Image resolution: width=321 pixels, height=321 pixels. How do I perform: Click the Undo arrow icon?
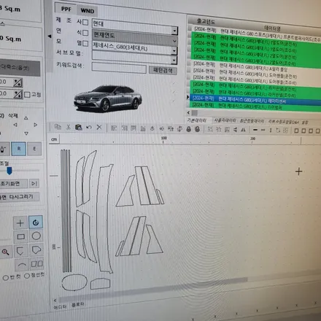(x=89, y=127)
